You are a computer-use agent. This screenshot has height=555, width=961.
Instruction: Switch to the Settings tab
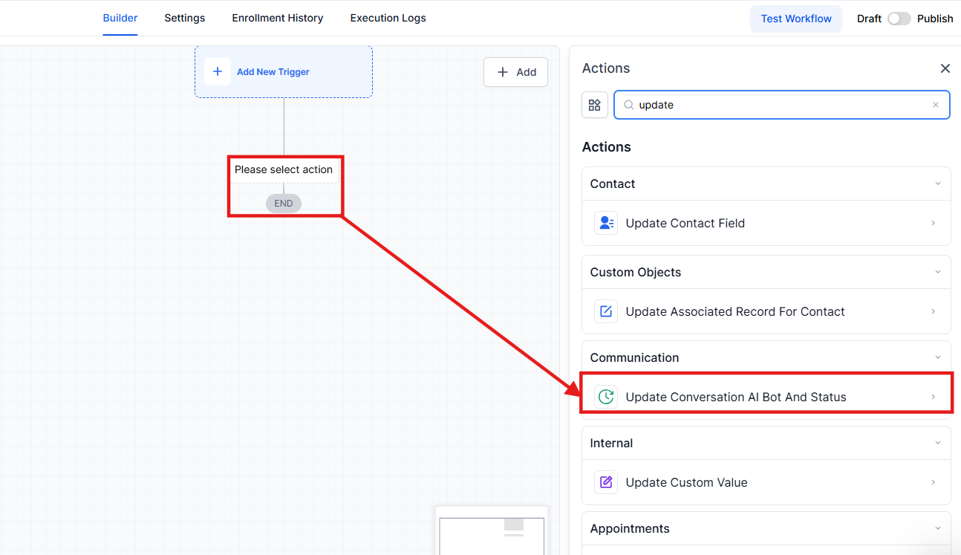point(184,18)
